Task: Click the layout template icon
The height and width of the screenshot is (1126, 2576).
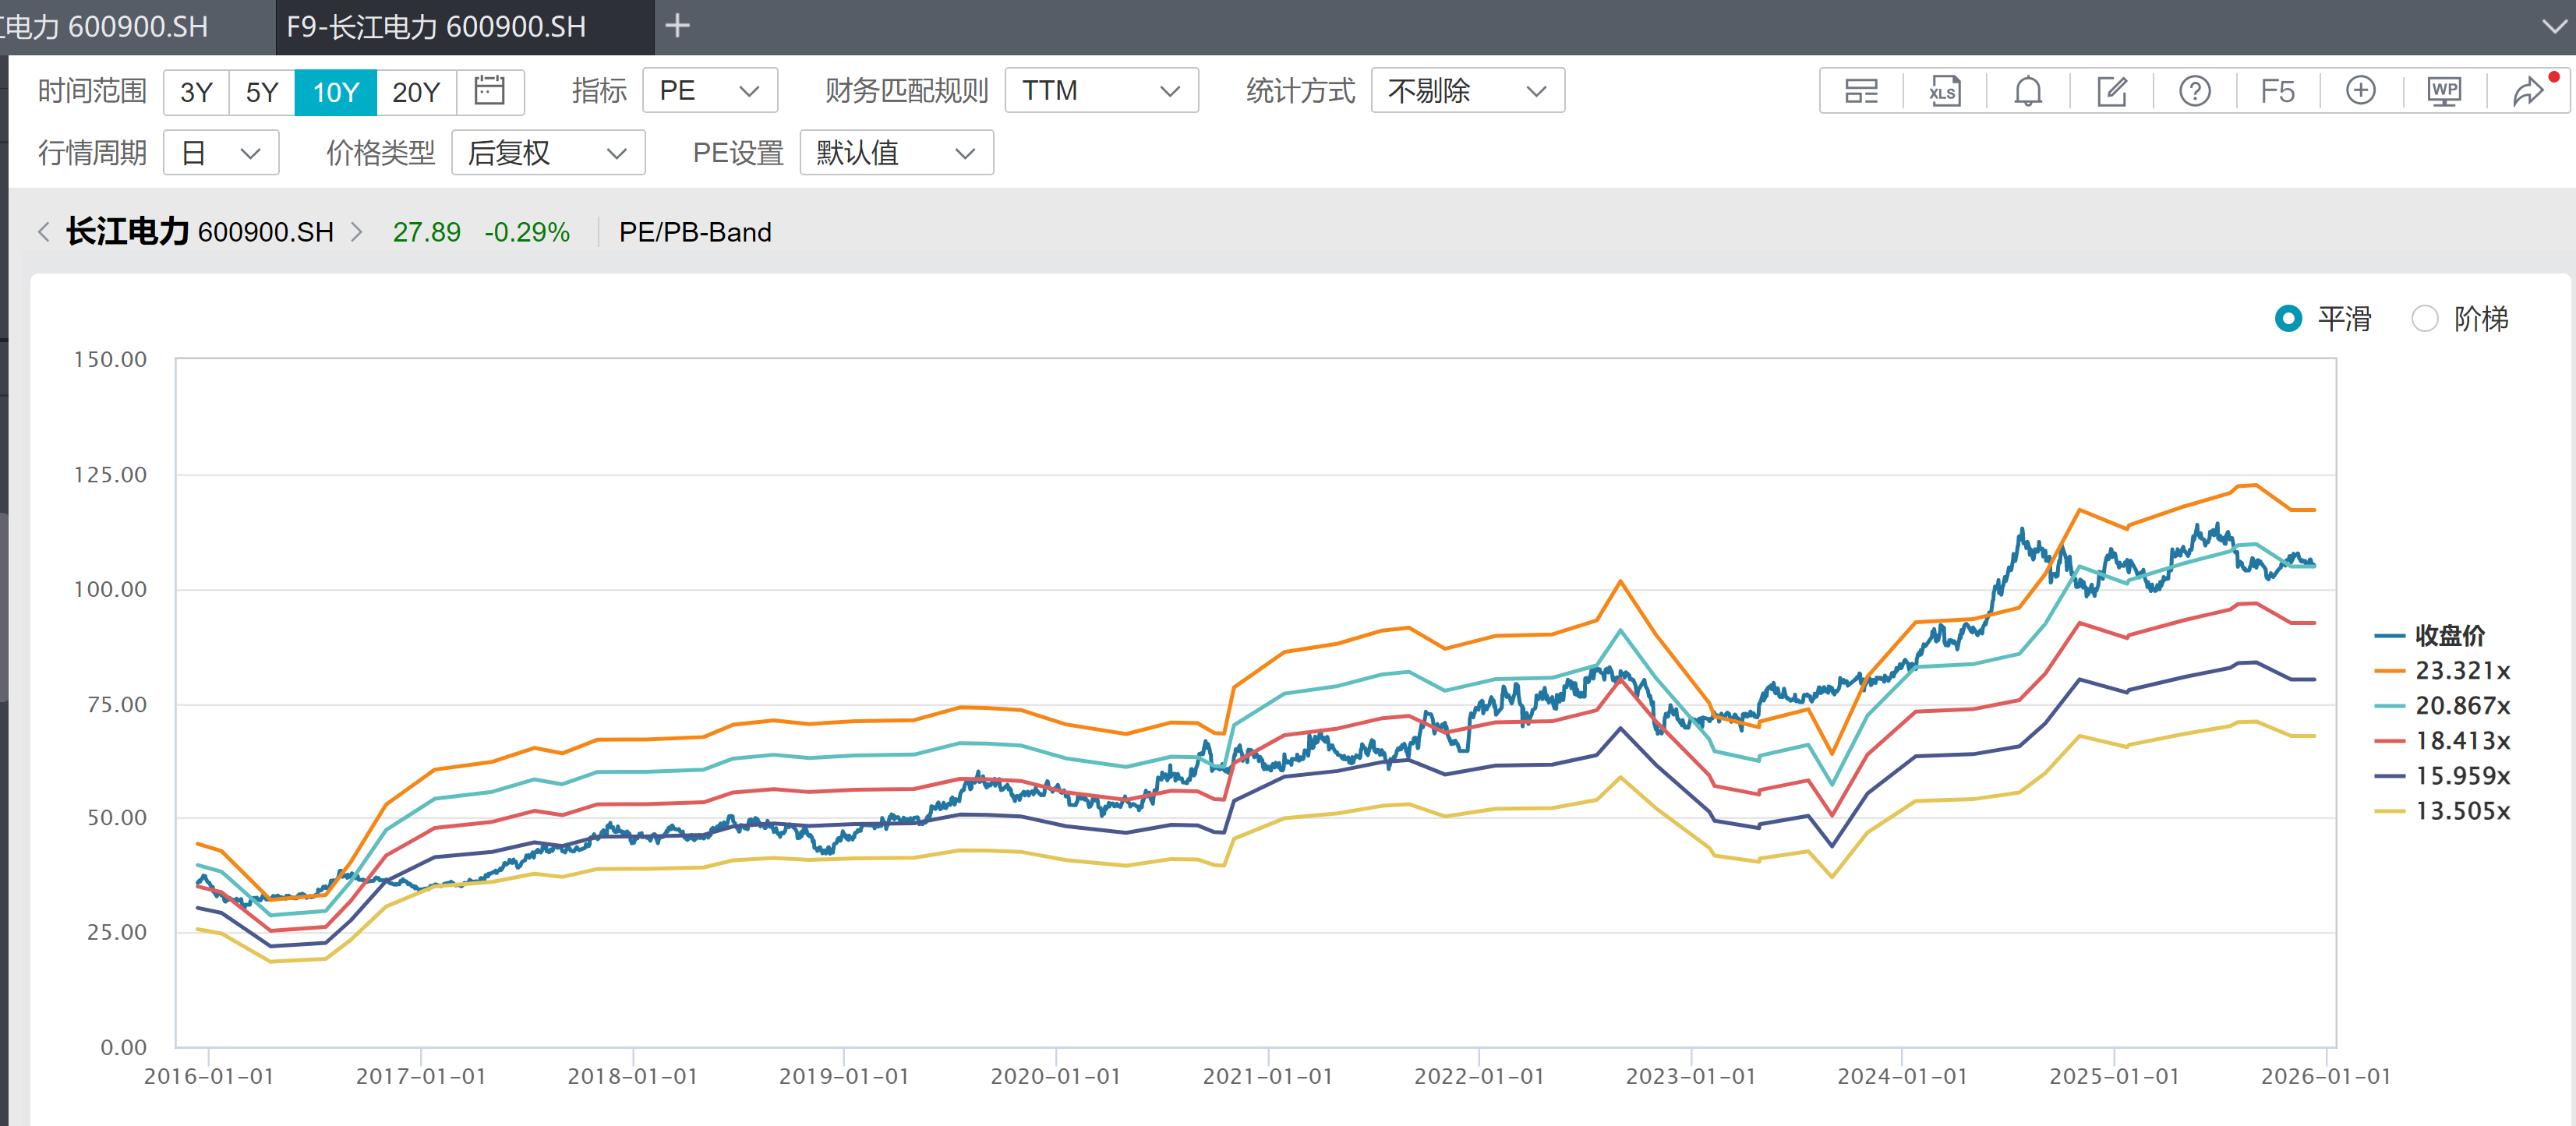Action: click(x=1861, y=91)
